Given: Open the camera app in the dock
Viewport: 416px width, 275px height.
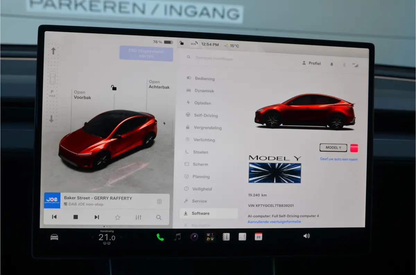Looking at the screenshot, I should point(194,237).
